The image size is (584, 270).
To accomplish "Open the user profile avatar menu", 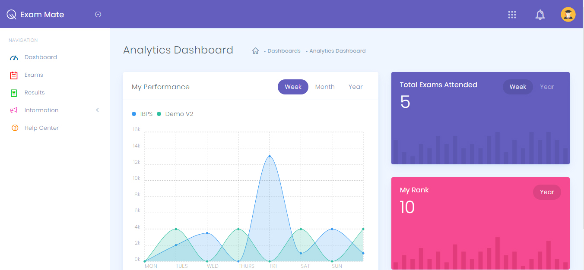I will [x=568, y=15].
